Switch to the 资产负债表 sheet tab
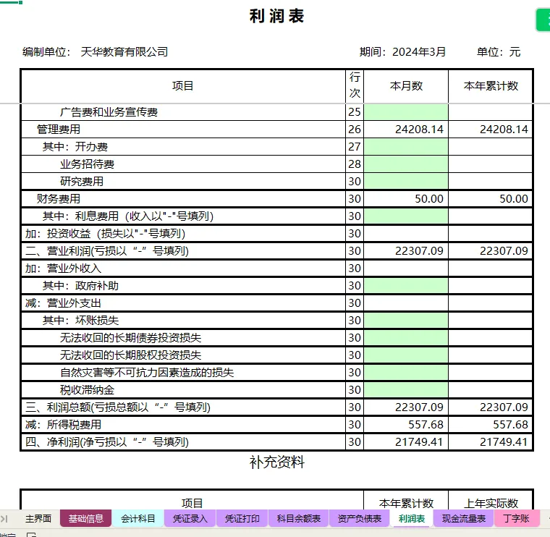550x537 pixels. 359,518
